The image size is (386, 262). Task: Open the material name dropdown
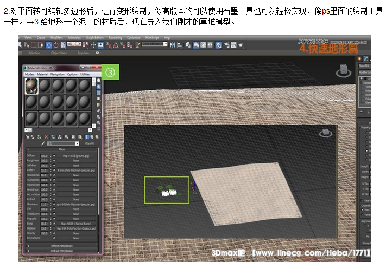pos(77,143)
